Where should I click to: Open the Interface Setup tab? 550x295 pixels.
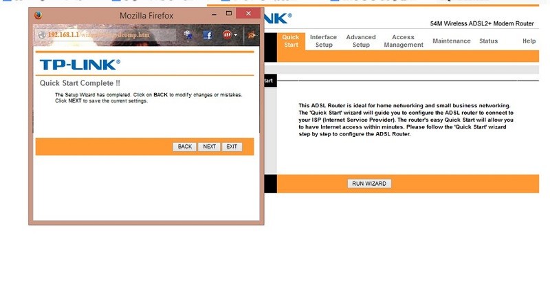323,41
